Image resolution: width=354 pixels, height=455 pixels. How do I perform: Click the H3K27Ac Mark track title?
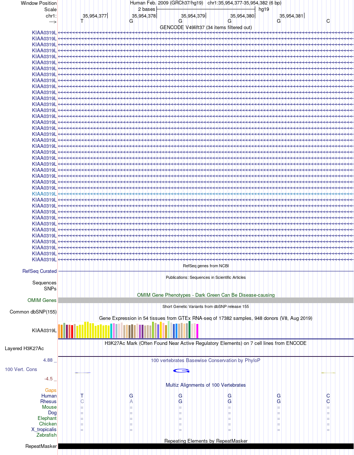tap(206, 343)
